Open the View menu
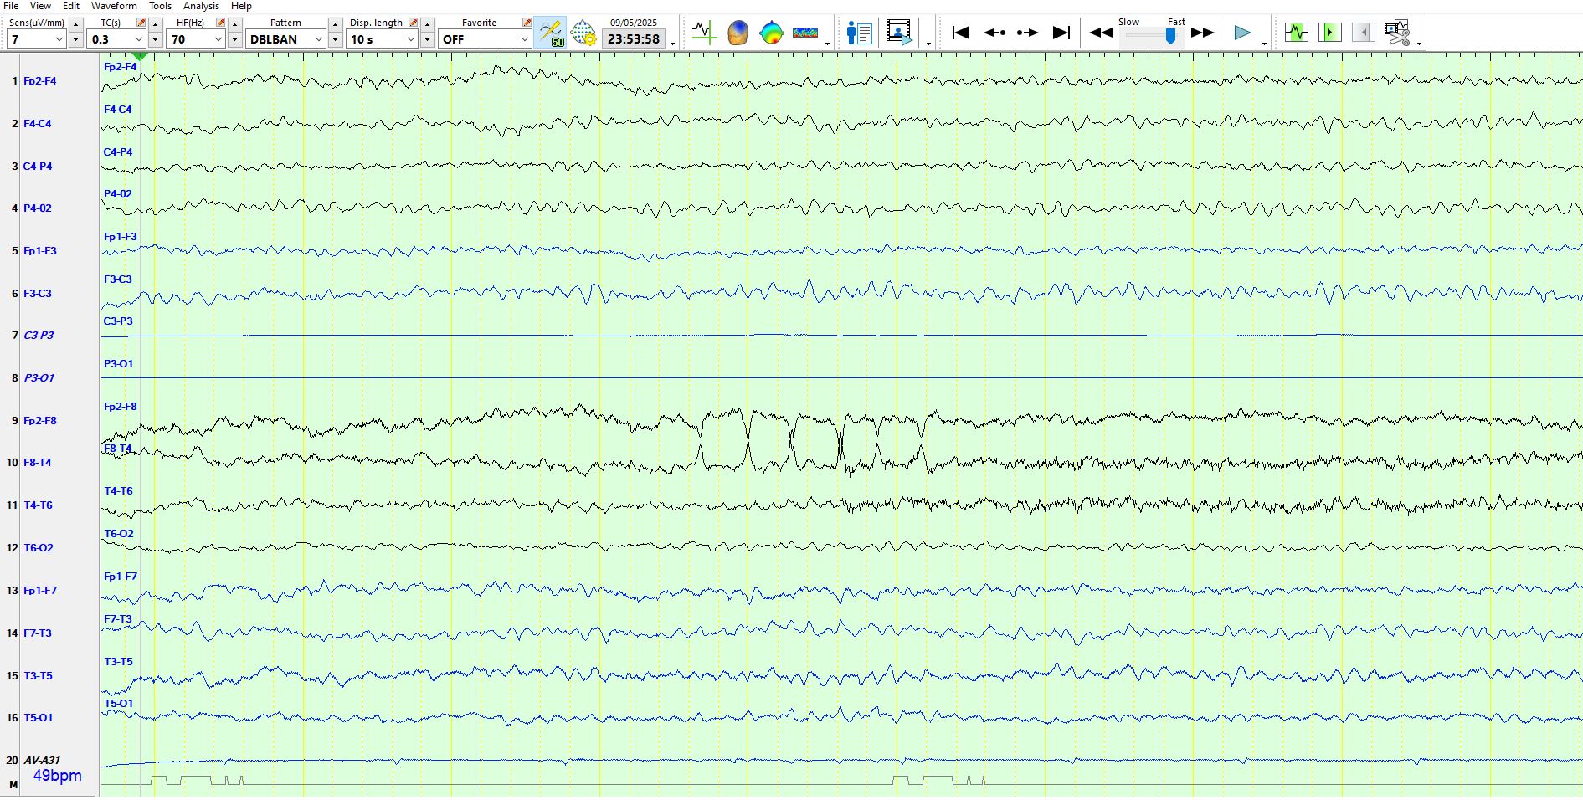 click(x=40, y=6)
